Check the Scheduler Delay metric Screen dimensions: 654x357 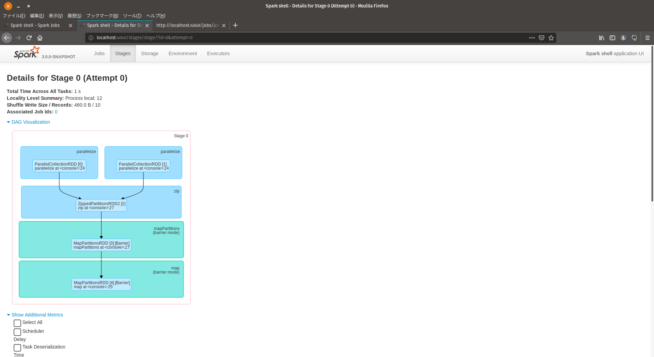(17, 332)
